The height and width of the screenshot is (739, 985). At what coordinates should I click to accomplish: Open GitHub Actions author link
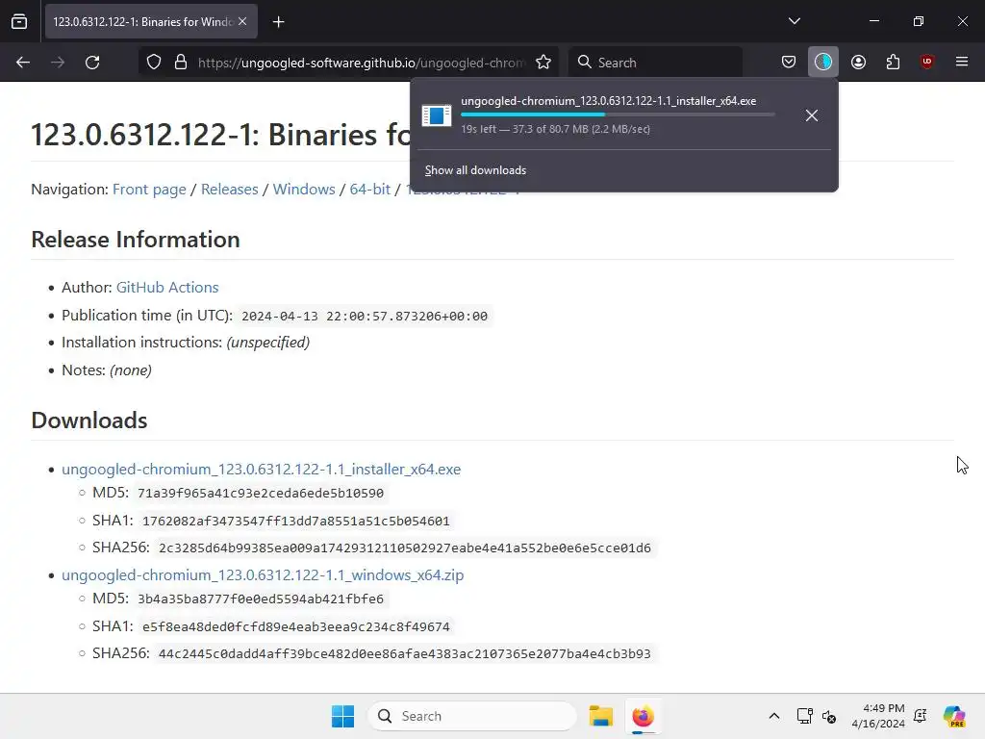pos(167,287)
